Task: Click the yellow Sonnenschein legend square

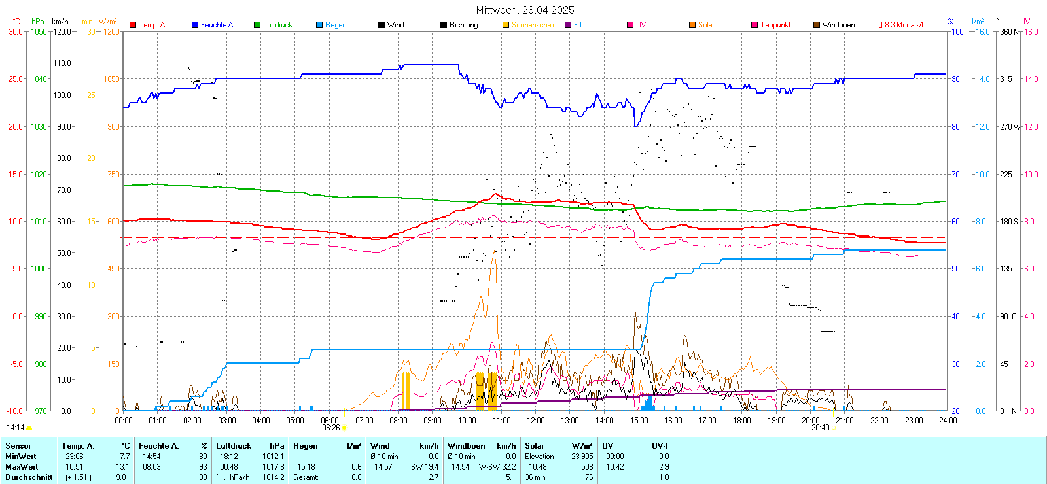Action: tap(506, 25)
